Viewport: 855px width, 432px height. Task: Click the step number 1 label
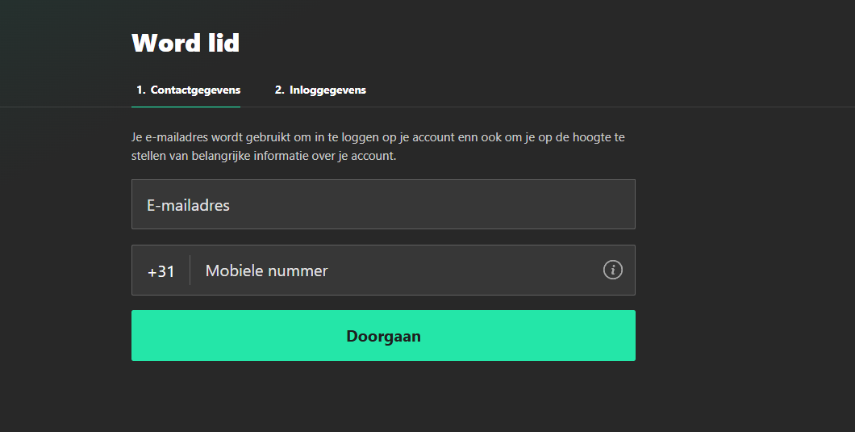(x=140, y=90)
